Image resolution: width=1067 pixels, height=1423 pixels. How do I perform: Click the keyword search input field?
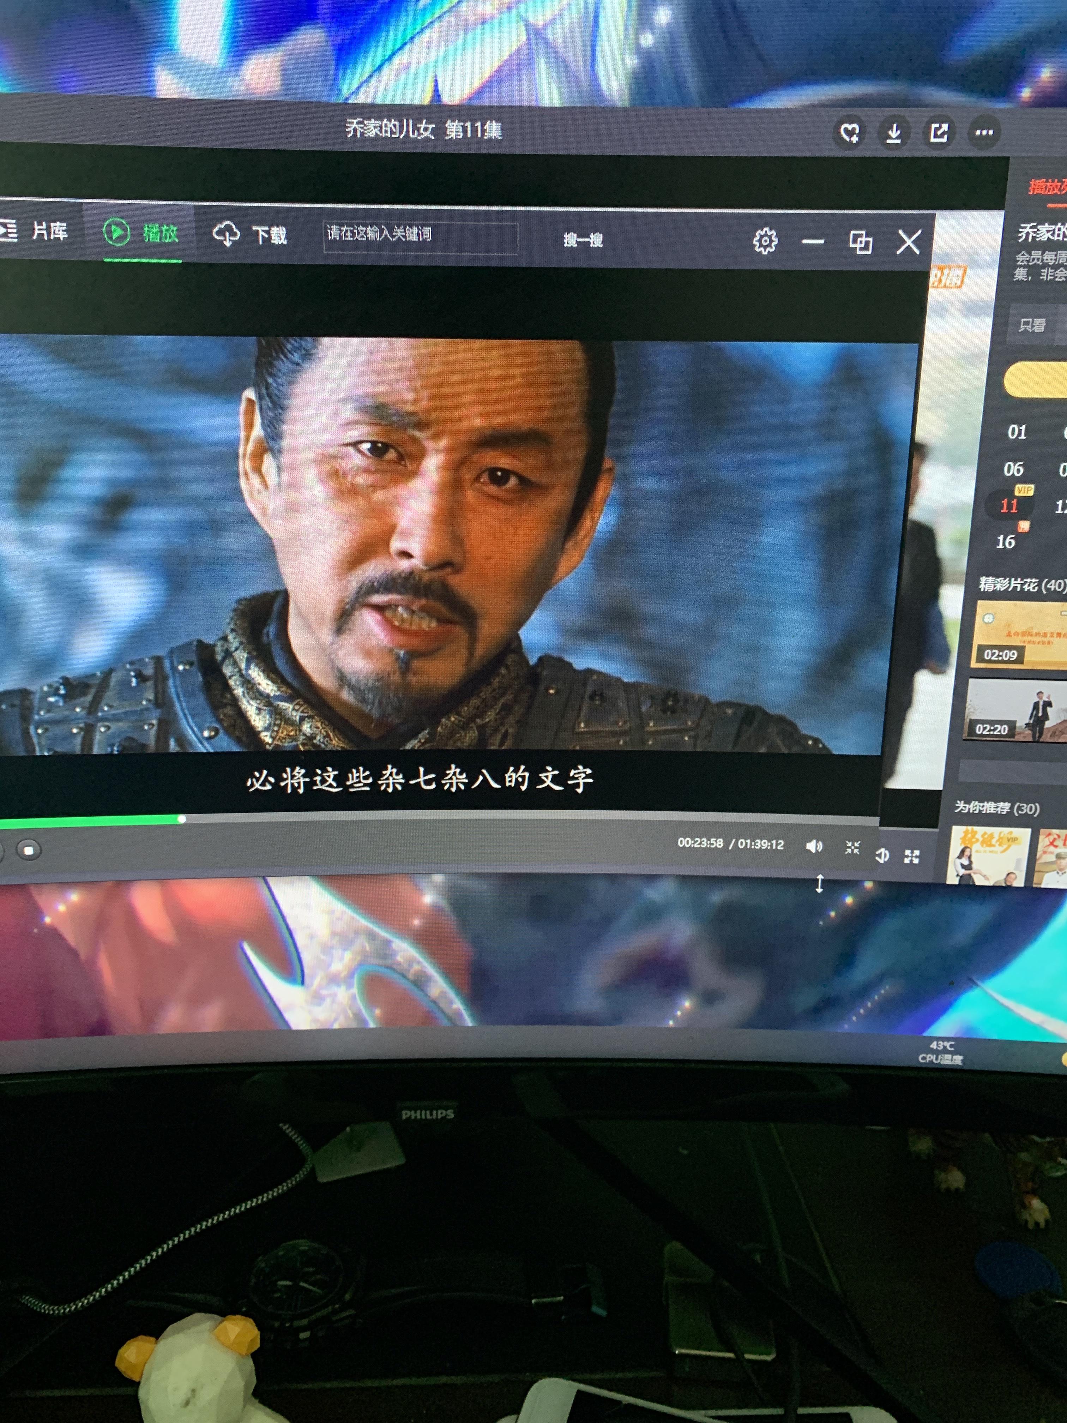coord(420,238)
